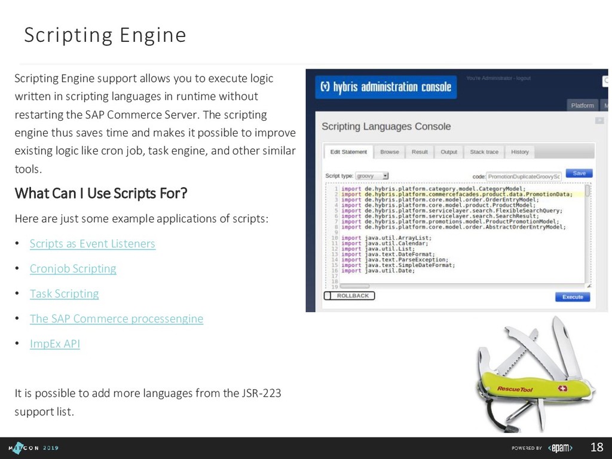Click the MITCON 2019 logo in the footer
This screenshot has height=459, width=612.
pos(33,448)
